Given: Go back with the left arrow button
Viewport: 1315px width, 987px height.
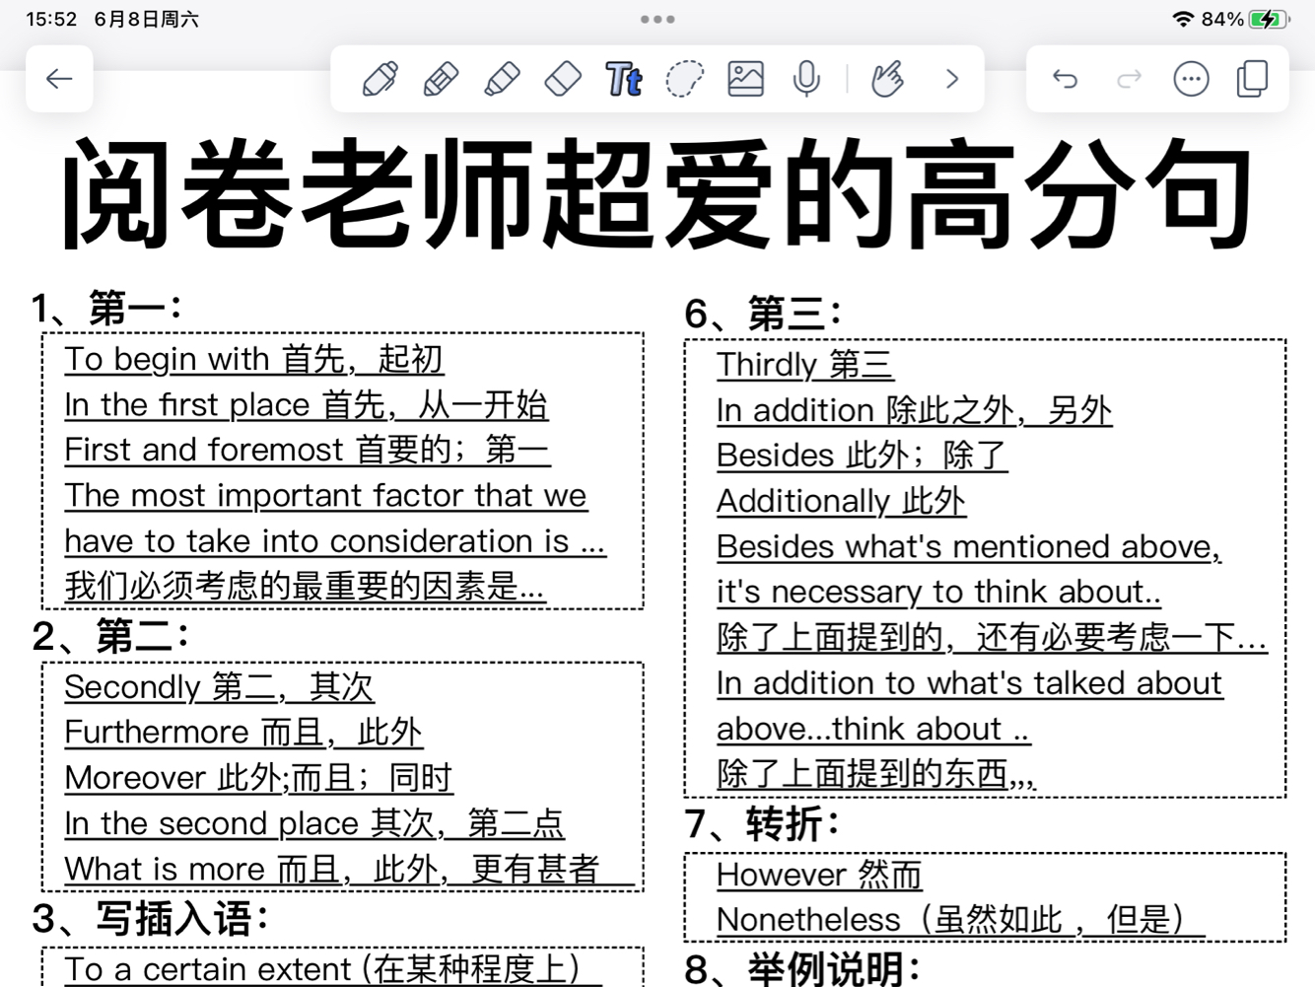Looking at the screenshot, I should (59, 79).
